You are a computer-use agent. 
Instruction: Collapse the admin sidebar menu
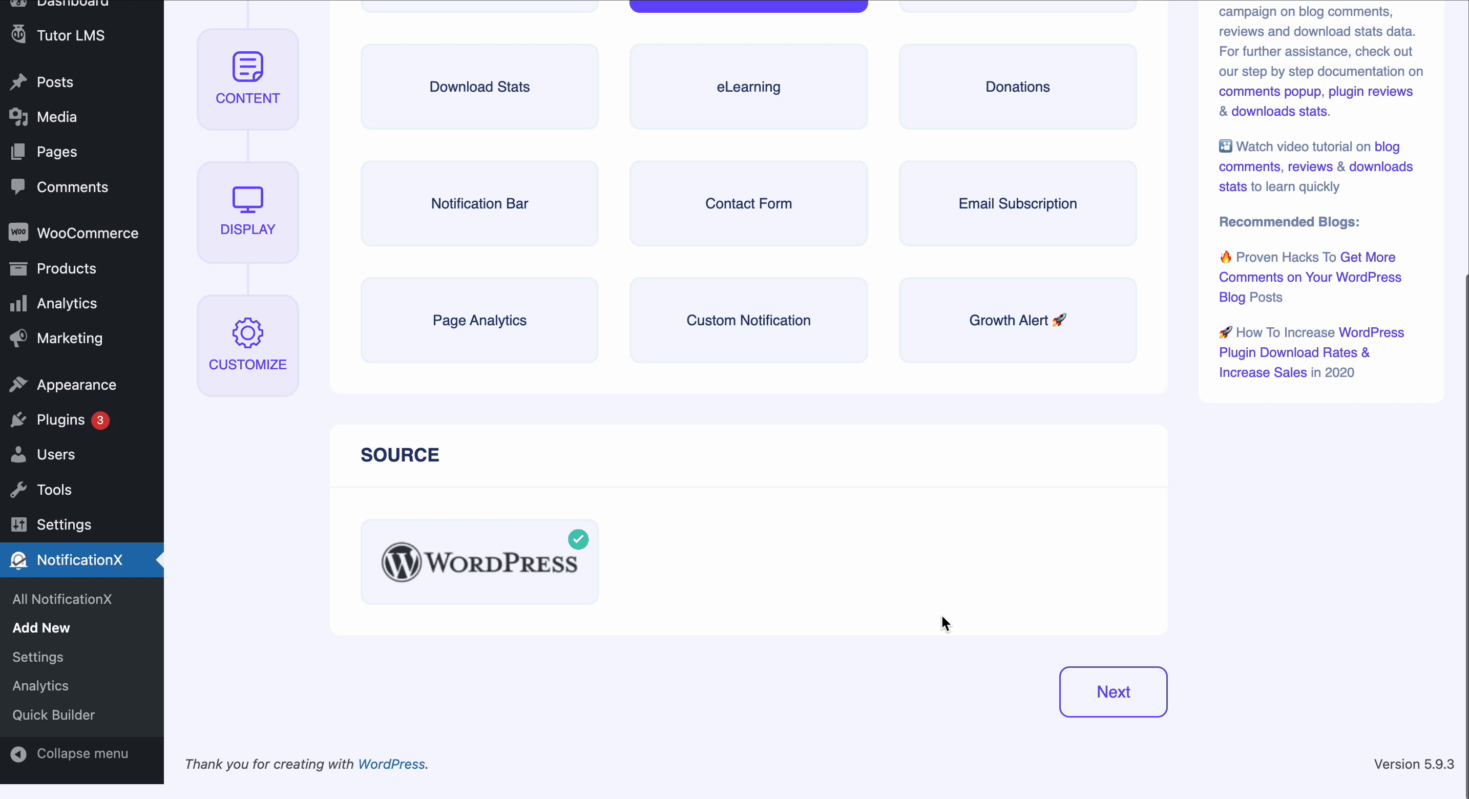click(x=81, y=753)
